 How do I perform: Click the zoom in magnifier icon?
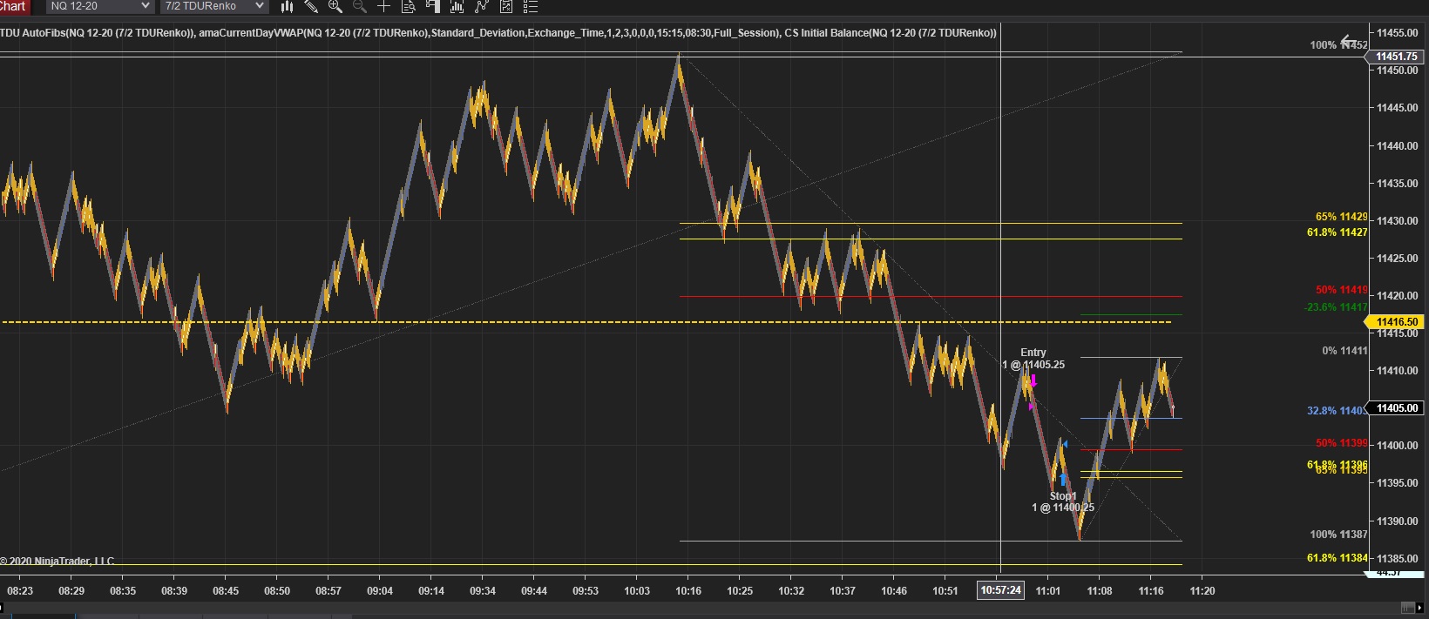pos(335,6)
